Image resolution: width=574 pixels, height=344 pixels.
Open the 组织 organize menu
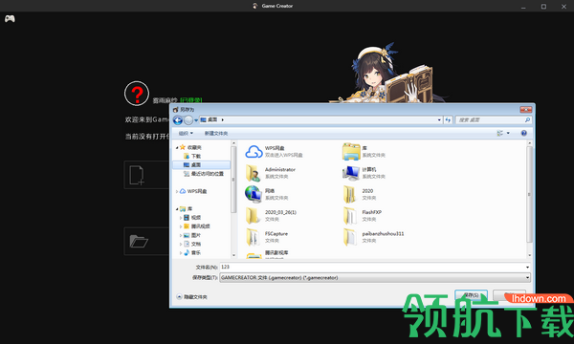point(186,133)
